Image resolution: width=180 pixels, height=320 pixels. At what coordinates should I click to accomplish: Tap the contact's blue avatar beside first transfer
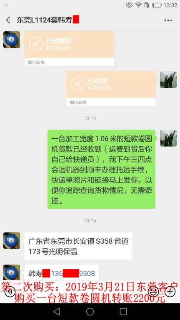point(12,40)
